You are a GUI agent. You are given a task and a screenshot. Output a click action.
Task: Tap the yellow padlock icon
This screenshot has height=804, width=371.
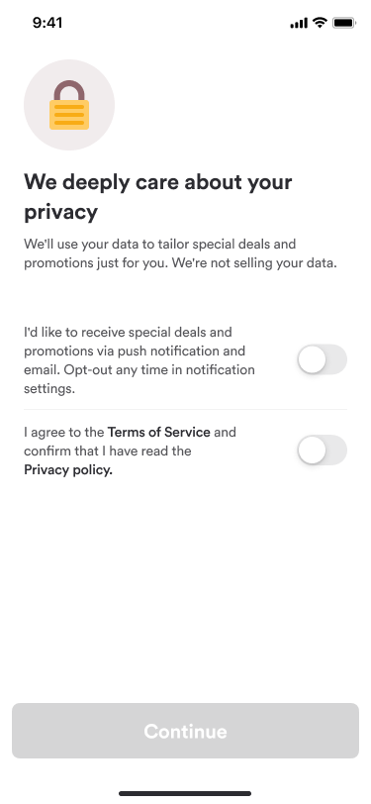[x=69, y=105]
